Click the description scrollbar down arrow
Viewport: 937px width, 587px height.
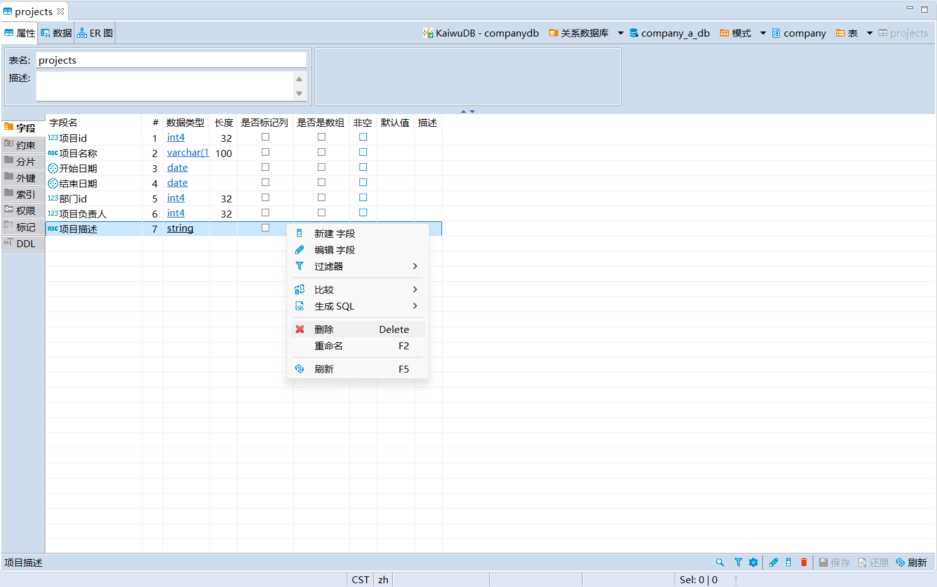(300, 94)
